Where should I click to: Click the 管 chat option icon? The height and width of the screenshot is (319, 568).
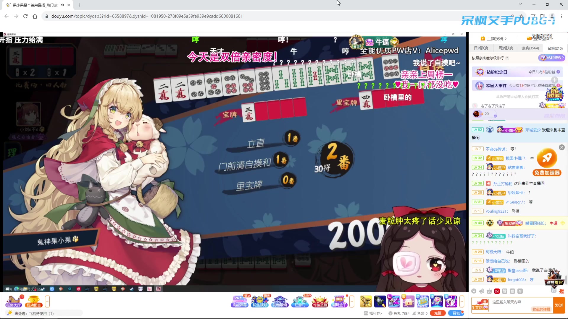tap(505, 291)
